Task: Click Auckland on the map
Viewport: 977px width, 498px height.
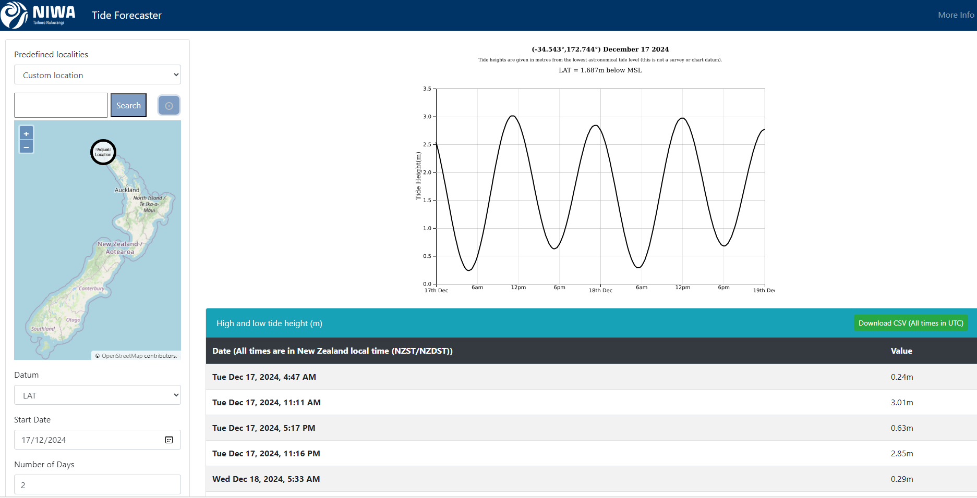Action: click(x=127, y=190)
